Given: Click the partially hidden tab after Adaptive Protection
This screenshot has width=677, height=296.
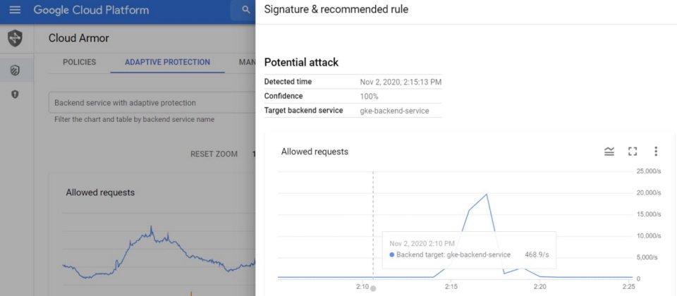Looking at the screenshot, I should pos(247,62).
